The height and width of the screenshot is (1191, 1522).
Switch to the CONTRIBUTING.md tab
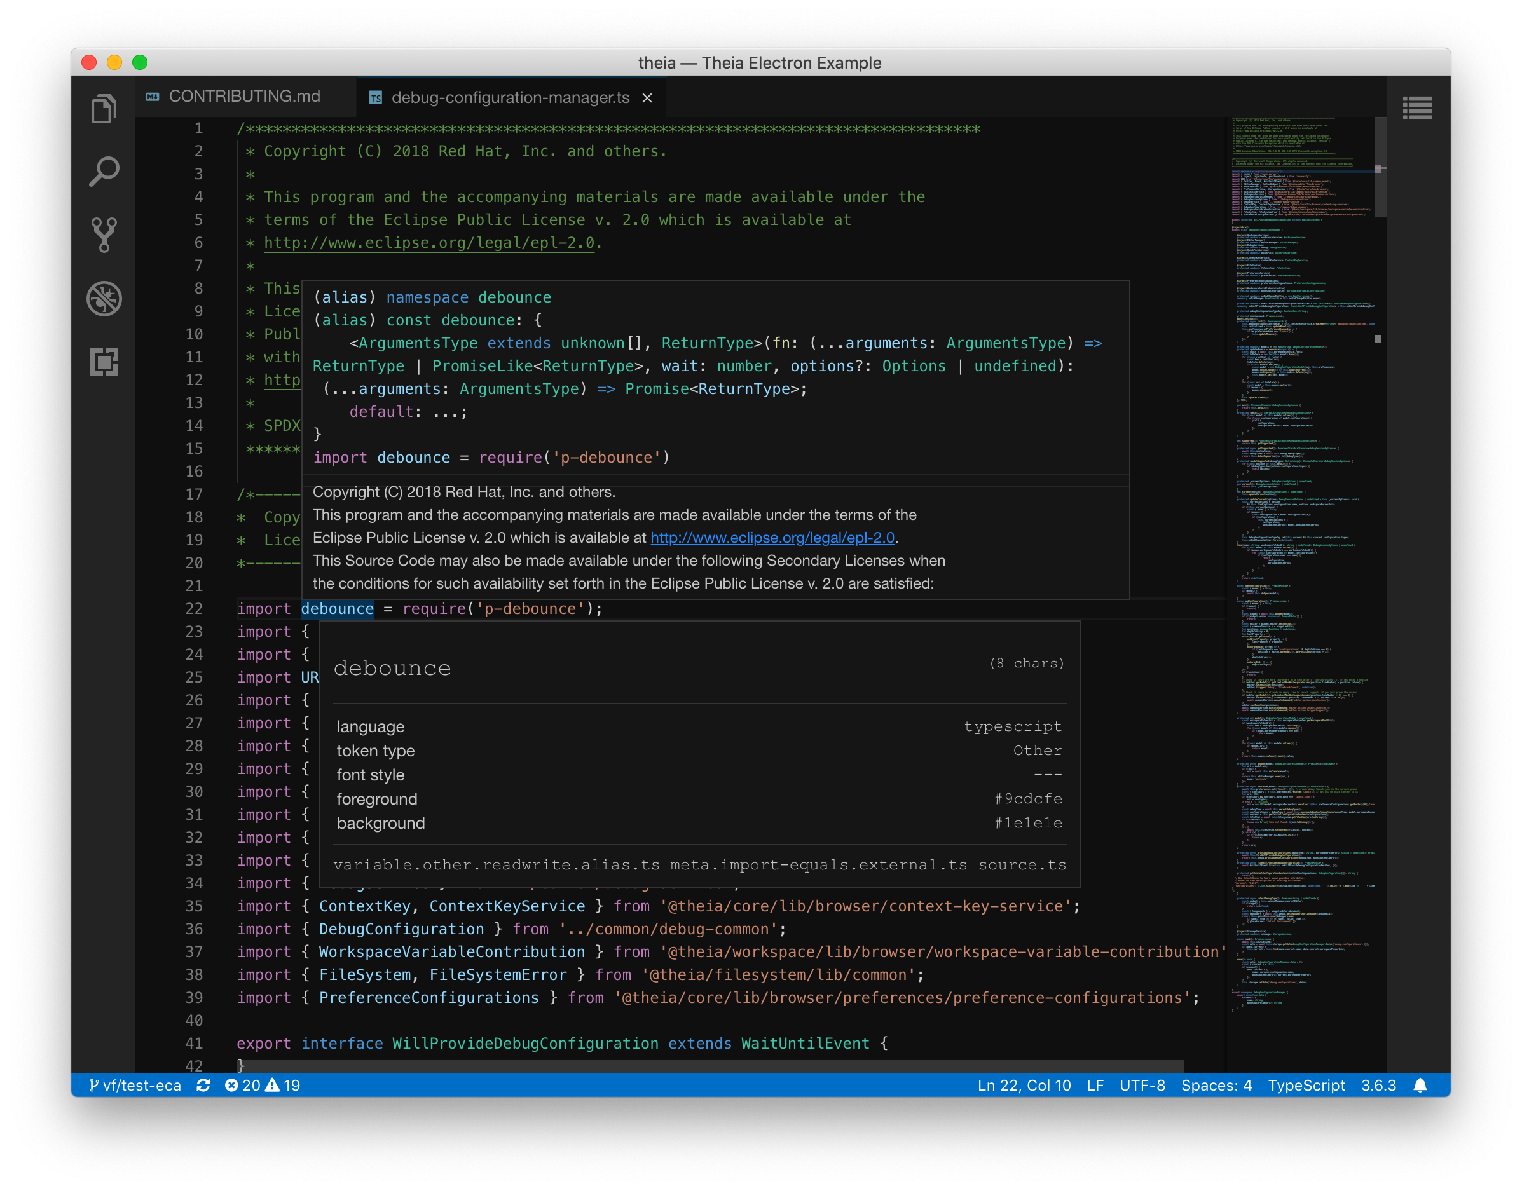click(x=244, y=97)
